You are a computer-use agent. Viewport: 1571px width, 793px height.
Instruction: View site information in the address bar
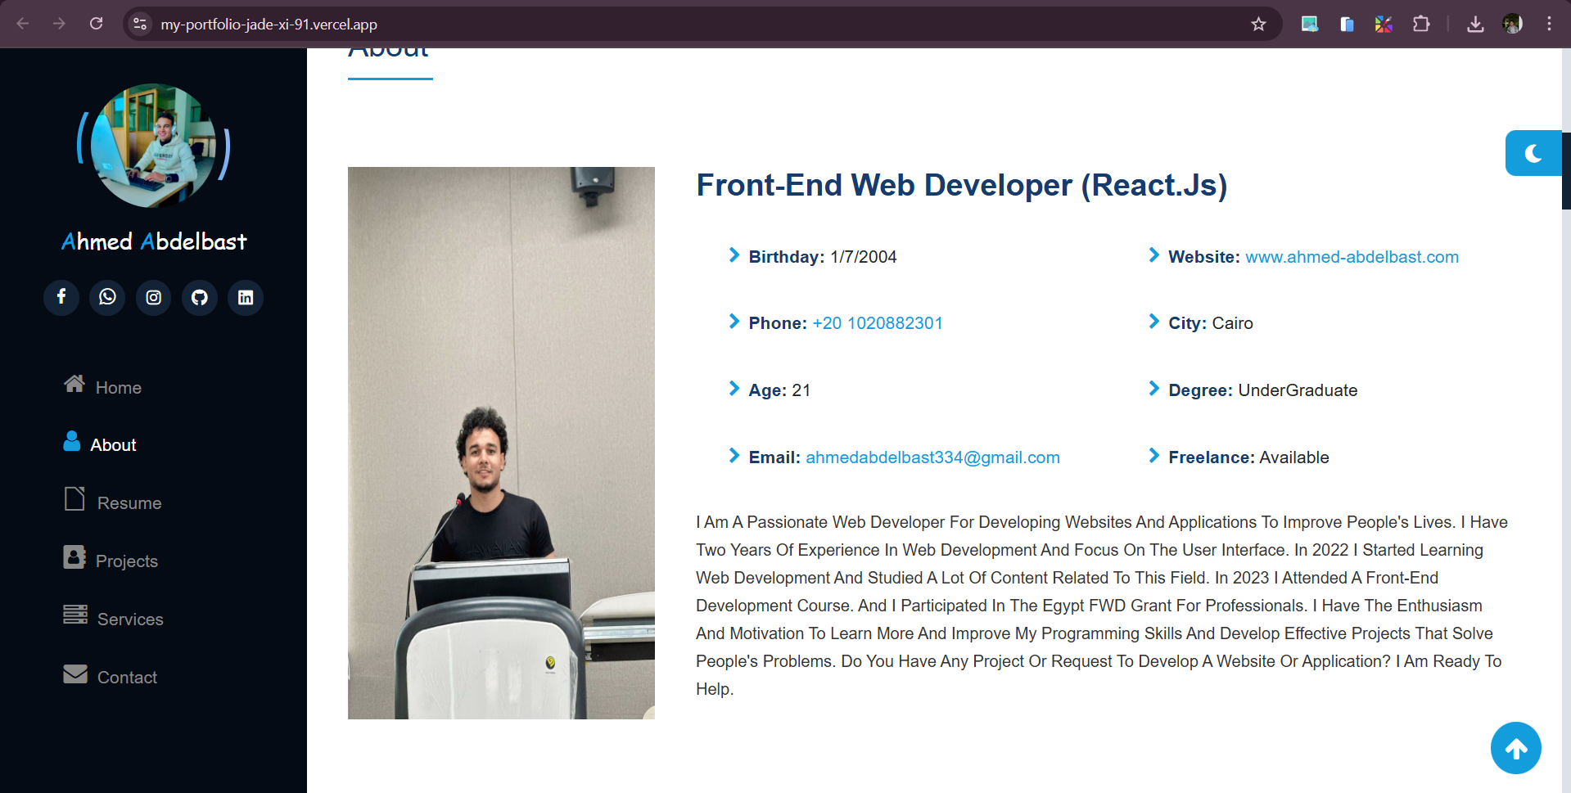[x=140, y=24]
